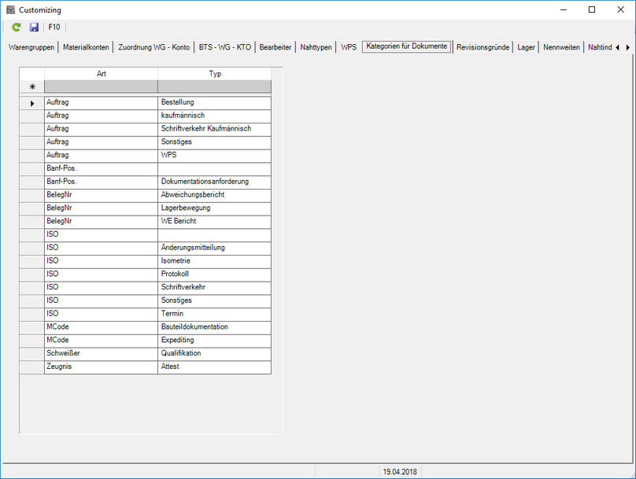Screen dimensions: 636x479
Task: Select row marker arrow beside Auftrag Bestellung
Action: coord(31,103)
